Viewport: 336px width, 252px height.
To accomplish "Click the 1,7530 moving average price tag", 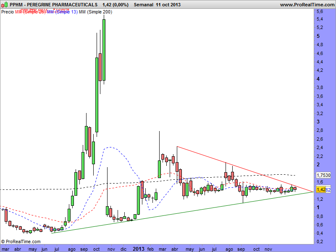I will coord(323,175).
